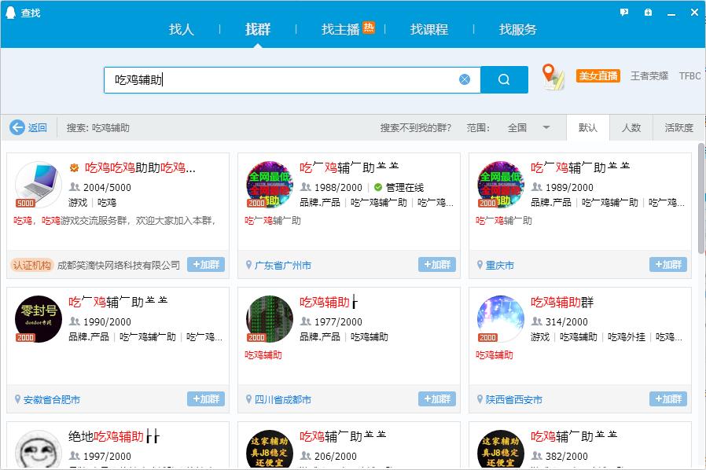706x470 pixels.
Task: Click the hot flame badge on the 找主播 tab
Action: [368, 25]
